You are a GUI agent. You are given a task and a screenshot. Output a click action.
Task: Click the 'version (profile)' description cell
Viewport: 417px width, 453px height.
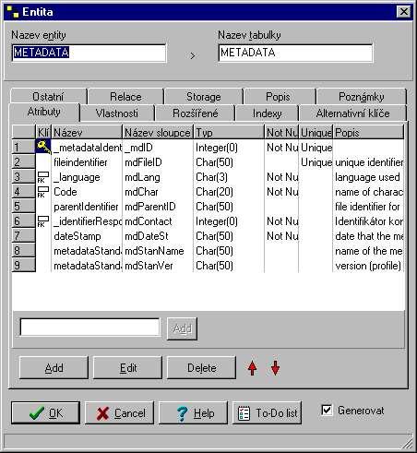(x=368, y=266)
